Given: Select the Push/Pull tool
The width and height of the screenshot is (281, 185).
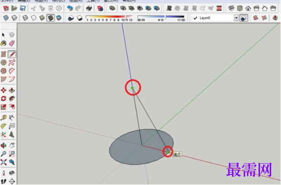Looking at the screenshot, I should [12, 90].
